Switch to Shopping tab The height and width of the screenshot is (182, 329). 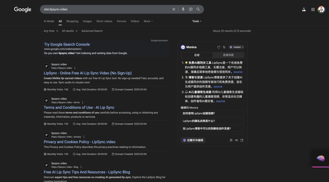click(x=72, y=21)
